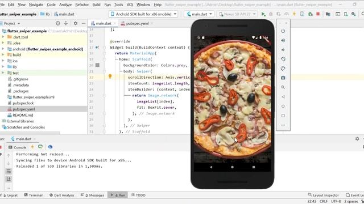Image resolution: width=364 pixels, height=204 pixels.
Task: Click hot reload lightning icon in Run panel
Action: [x=32, y=147]
